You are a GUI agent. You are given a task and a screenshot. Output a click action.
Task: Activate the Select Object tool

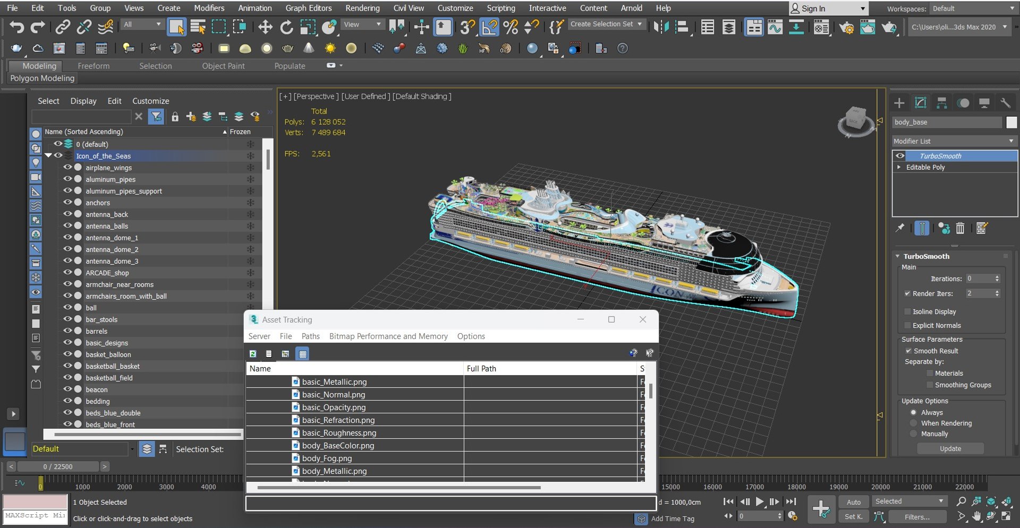[x=176, y=27]
